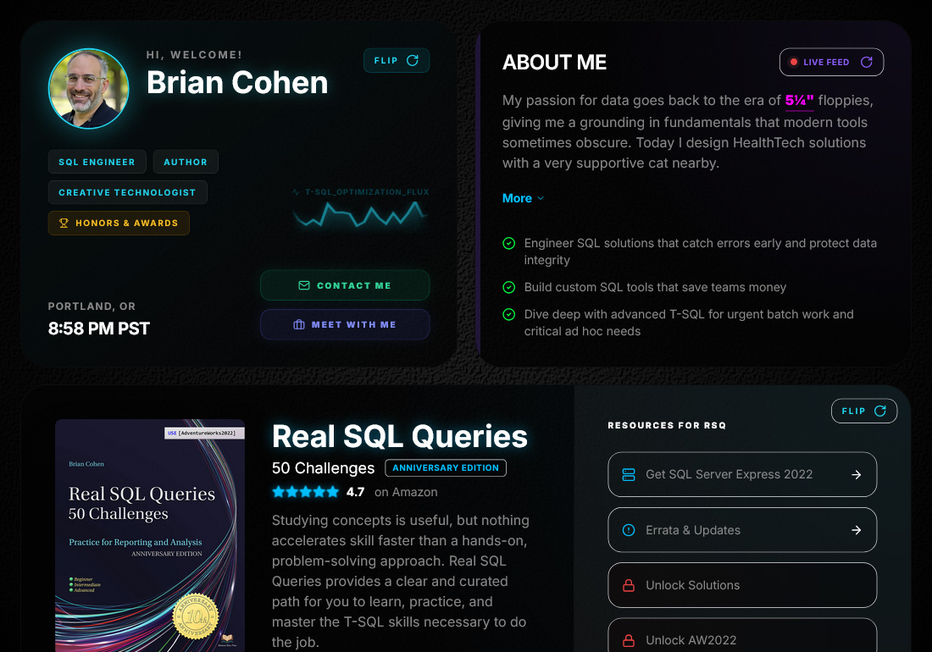Click FLIP on the Resources for RSQ card
This screenshot has width=932, height=652.
(863, 411)
